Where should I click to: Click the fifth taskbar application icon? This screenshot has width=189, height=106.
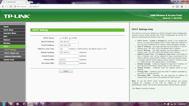tap(37, 104)
